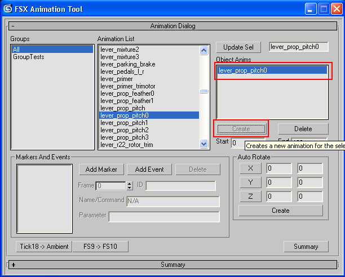Select lever_prop_feather0 entry
The height and width of the screenshot is (277, 345).
click(x=149, y=93)
